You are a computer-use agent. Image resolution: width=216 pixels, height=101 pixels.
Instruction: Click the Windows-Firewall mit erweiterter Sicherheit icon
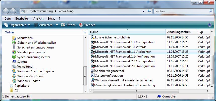[x=92, y=80]
